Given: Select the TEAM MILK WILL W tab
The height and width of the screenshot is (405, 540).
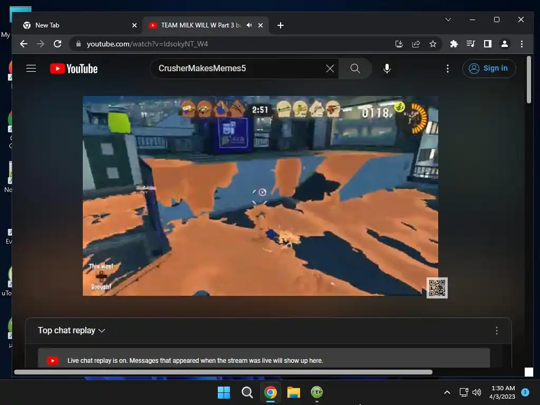Looking at the screenshot, I should click(201, 25).
